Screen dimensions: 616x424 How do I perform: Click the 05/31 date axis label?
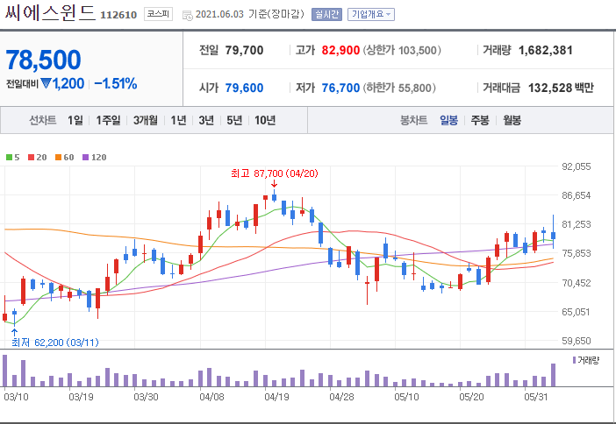pyautogui.click(x=536, y=397)
